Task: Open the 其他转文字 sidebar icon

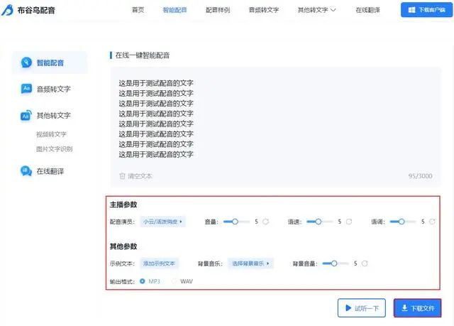Action: click(x=26, y=115)
